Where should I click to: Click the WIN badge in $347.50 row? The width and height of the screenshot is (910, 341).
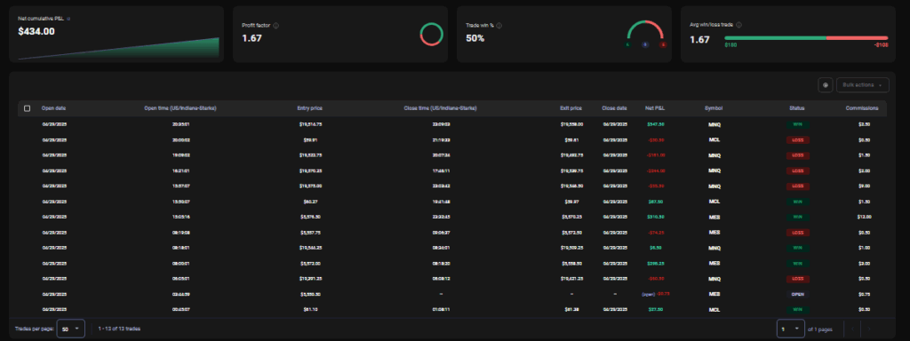[797, 124]
